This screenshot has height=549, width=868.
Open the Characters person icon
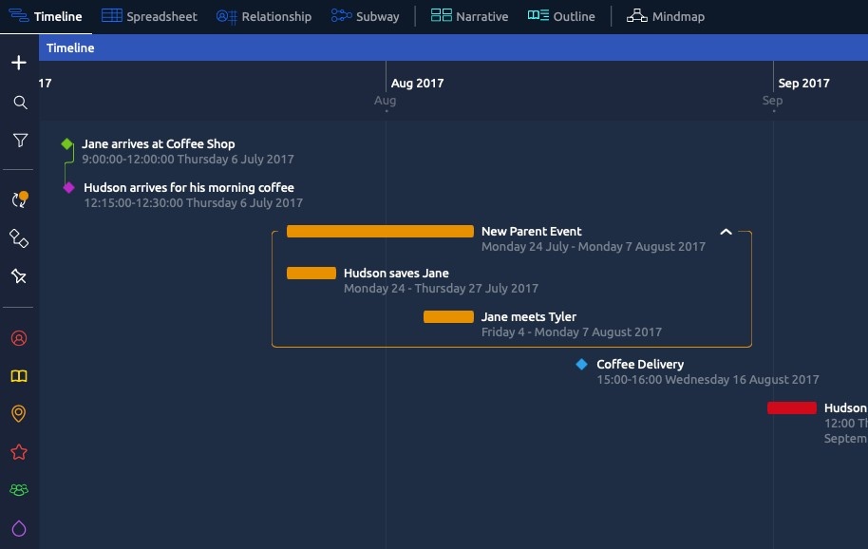click(19, 338)
